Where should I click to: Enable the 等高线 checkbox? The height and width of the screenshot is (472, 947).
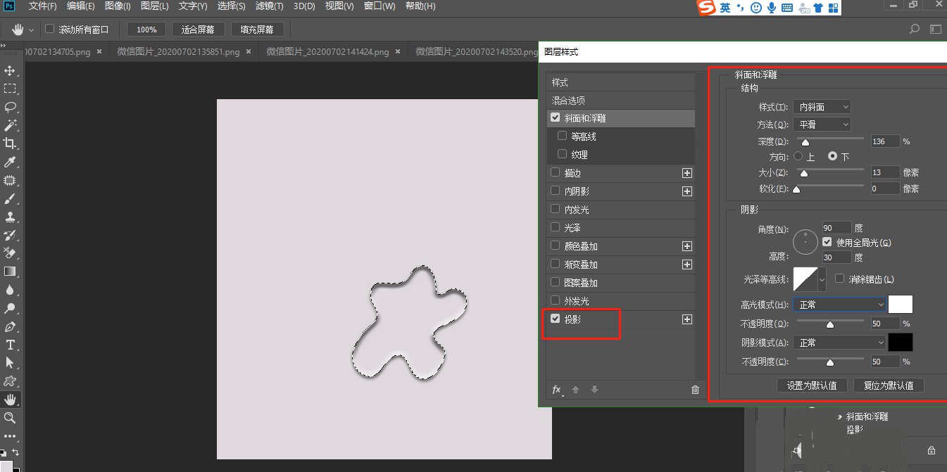click(562, 136)
